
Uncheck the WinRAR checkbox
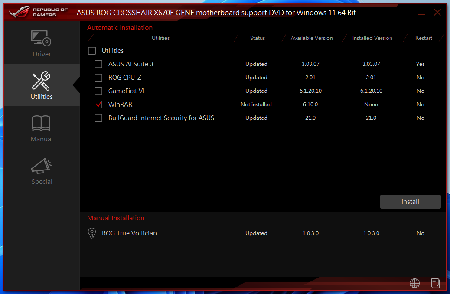tap(98, 105)
